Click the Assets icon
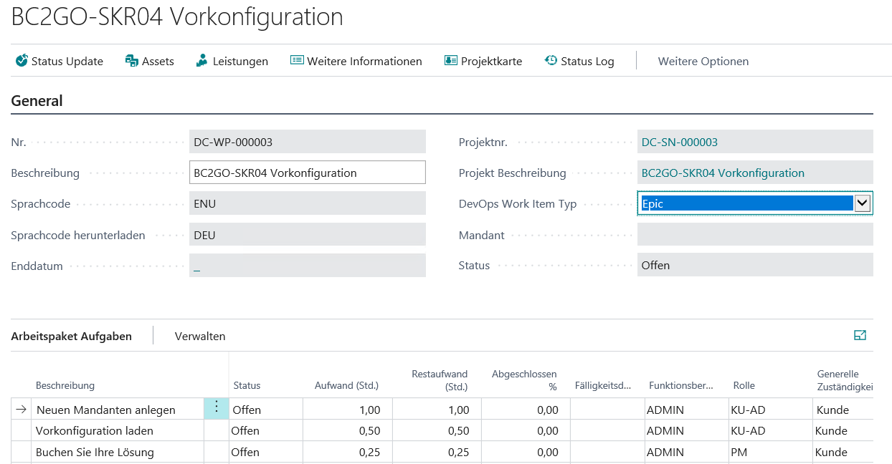 tap(132, 61)
